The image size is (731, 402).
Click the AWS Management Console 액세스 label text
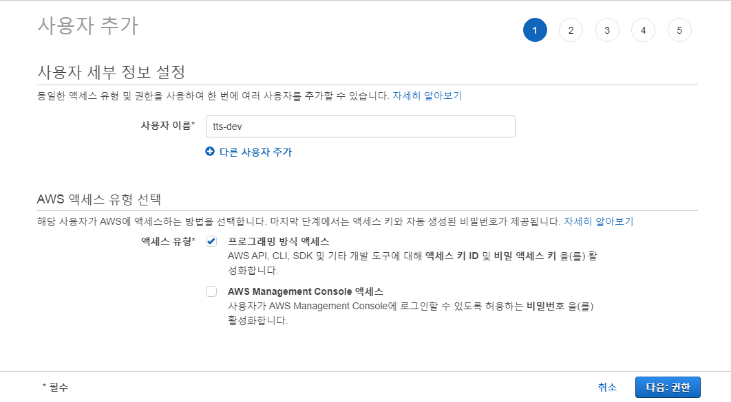(306, 292)
